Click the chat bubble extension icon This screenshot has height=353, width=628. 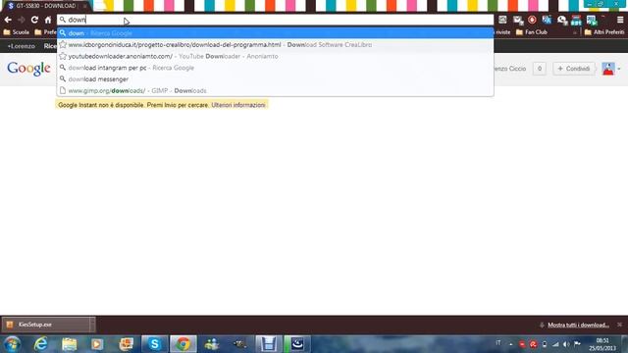coord(562,20)
